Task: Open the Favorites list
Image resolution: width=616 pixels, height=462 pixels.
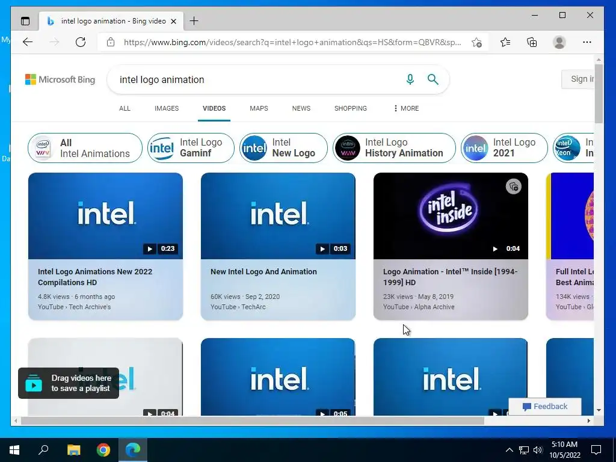Action: pyautogui.click(x=505, y=42)
